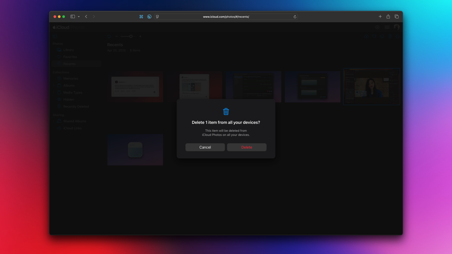Expand the Media Types section
This screenshot has width=452, height=254.
54,93
